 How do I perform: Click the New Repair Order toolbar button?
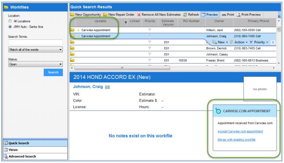(119, 14)
